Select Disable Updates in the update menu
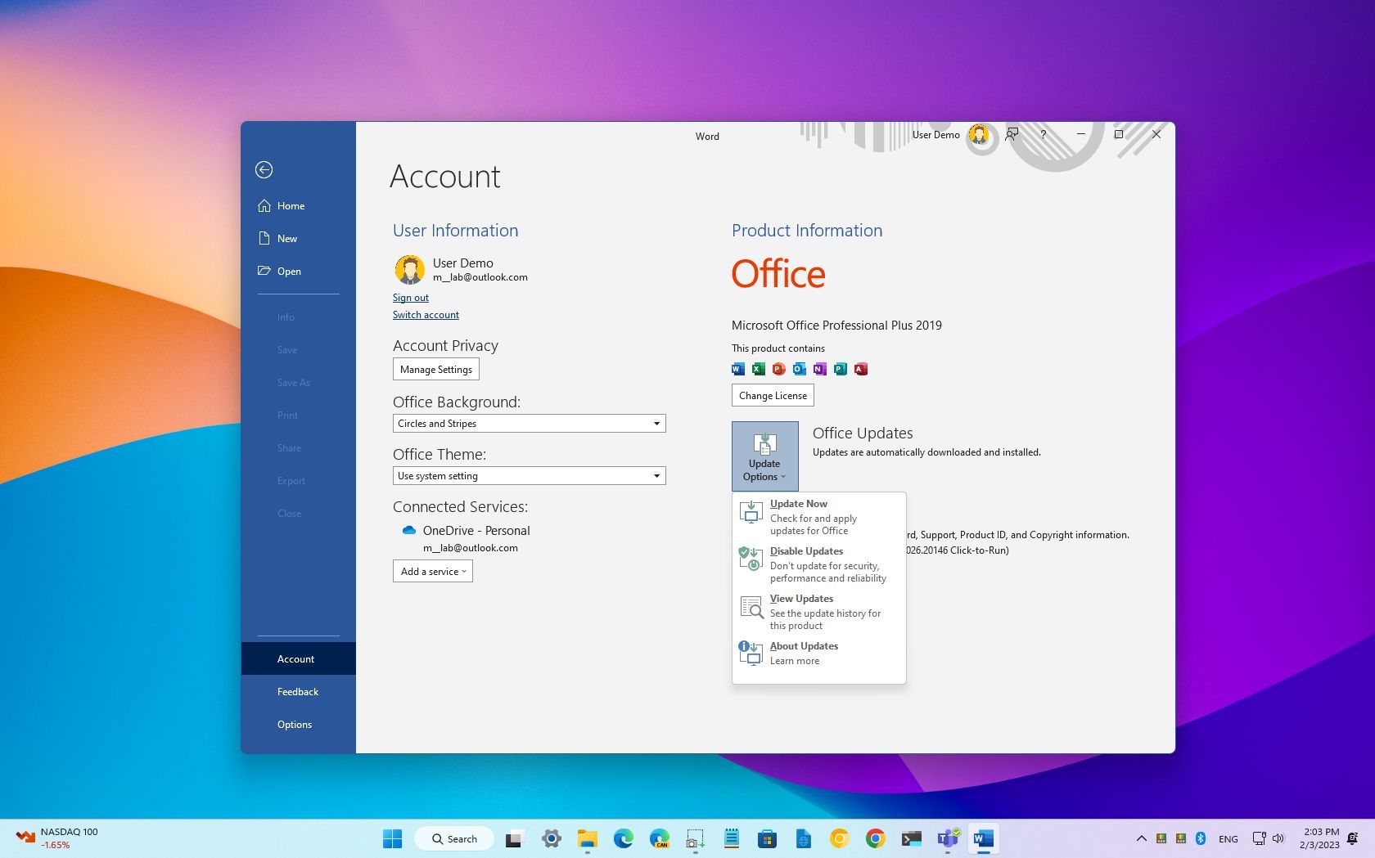Screen dimensions: 1375x858 pos(806,550)
